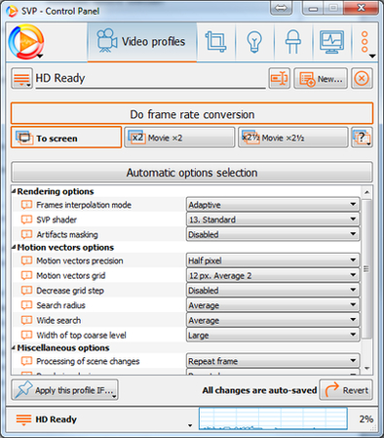This screenshot has width=384, height=438.
Task: Click hint icon beside Search radius
Action: [26, 305]
